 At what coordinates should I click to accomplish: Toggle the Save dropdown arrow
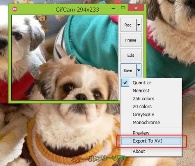[139, 70]
